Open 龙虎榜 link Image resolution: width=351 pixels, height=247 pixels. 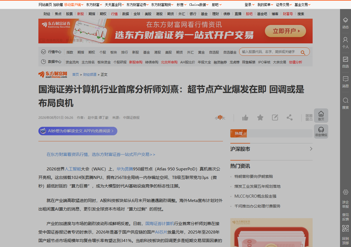234,62
